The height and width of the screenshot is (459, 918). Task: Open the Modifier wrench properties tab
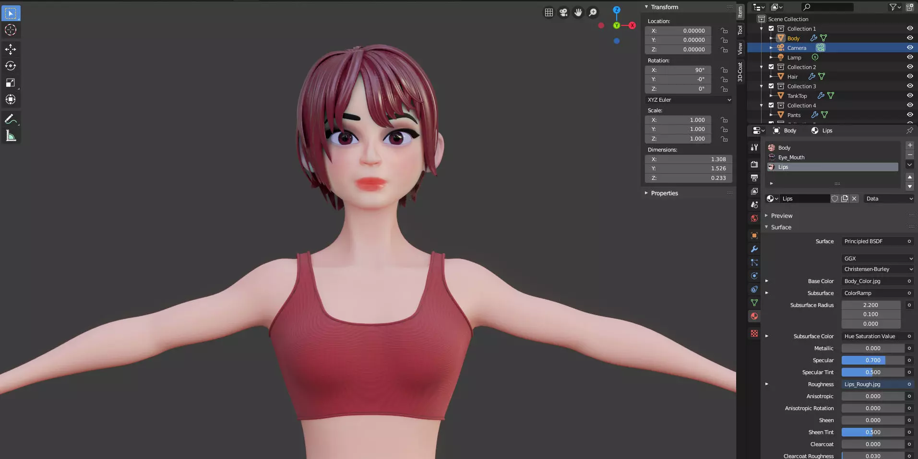click(x=754, y=249)
